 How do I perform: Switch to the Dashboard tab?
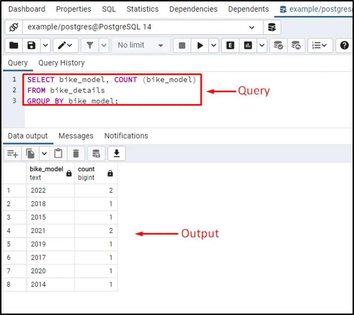point(27,9)
